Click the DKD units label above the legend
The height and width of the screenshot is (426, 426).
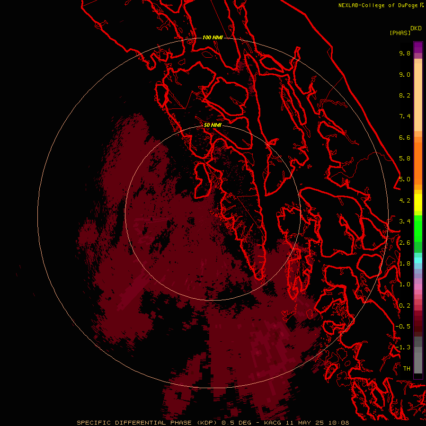point(416,28)
